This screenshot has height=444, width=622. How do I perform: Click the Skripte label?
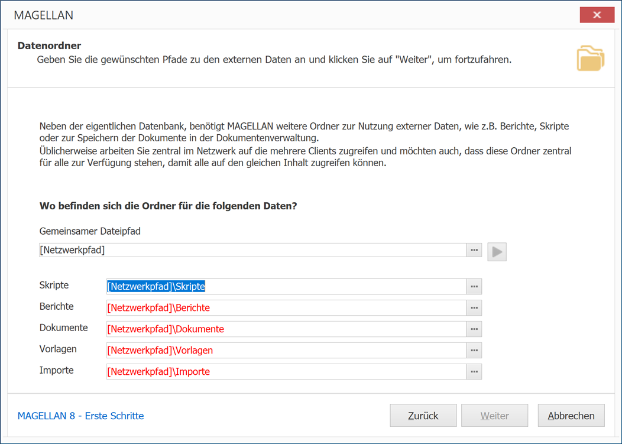(x=54, y=286)
